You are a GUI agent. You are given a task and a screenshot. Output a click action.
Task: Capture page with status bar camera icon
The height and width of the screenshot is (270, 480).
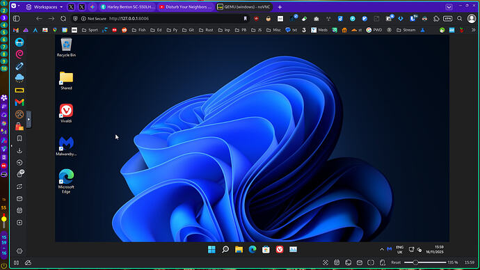[326, 262]
